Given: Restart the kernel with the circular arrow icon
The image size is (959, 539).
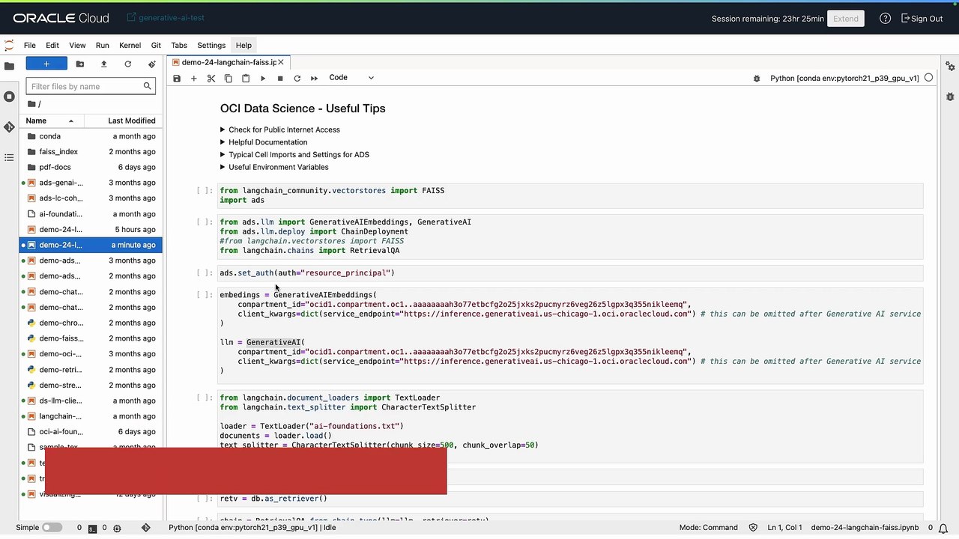Looking at the screenshot, I should [x=297, y=79].
